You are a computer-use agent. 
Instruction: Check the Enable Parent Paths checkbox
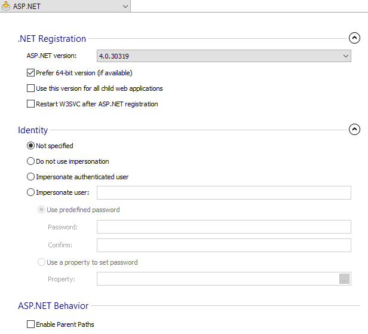tap(30, 324)
